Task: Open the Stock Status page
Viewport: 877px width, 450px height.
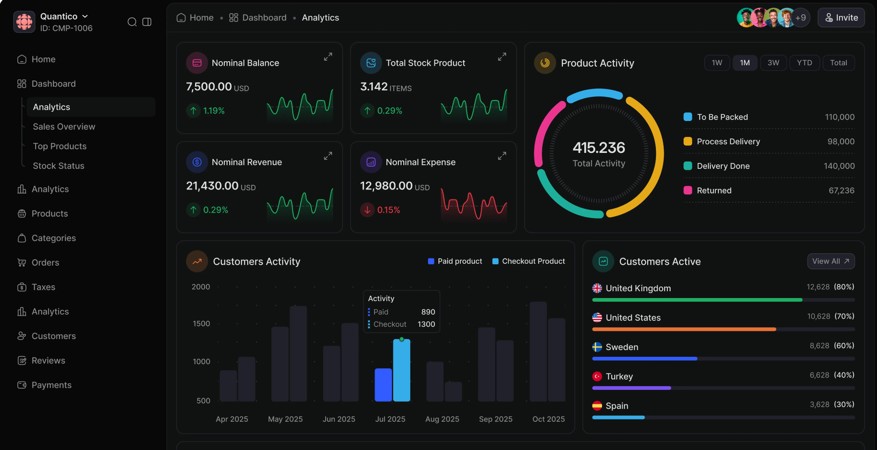Action: (x=58, y=166)
